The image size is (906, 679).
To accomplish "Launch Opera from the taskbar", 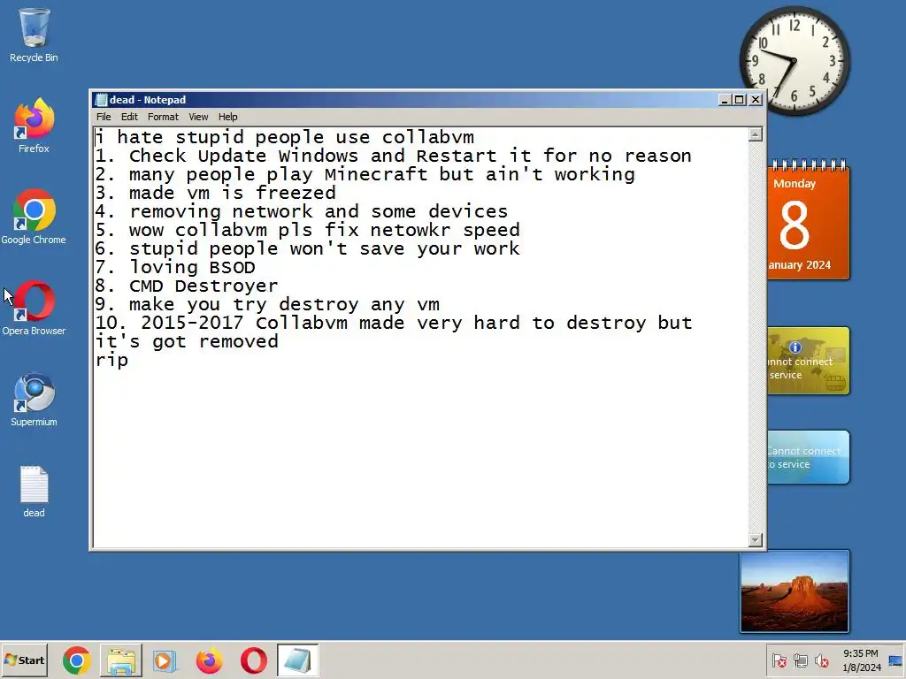I will (253, 660).
